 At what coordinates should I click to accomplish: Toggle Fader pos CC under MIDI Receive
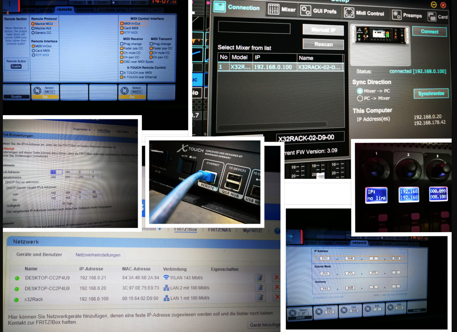[122, 48]
